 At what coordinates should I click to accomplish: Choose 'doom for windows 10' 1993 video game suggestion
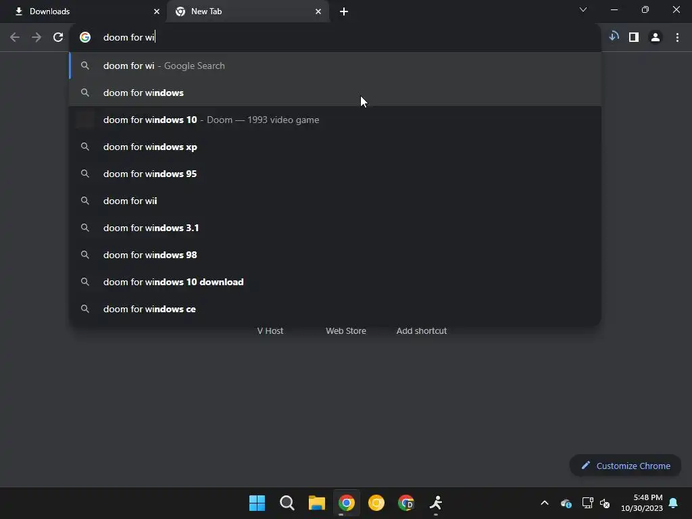pos(335,120)
